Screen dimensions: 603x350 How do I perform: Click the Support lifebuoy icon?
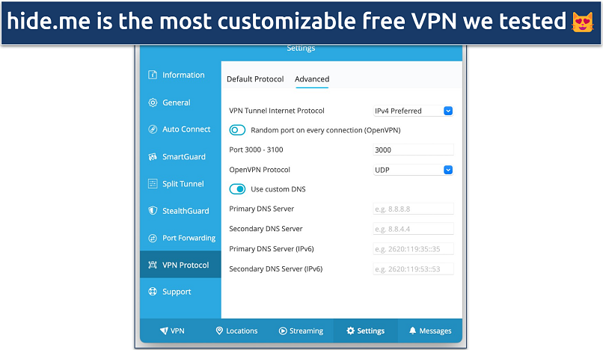153,292
